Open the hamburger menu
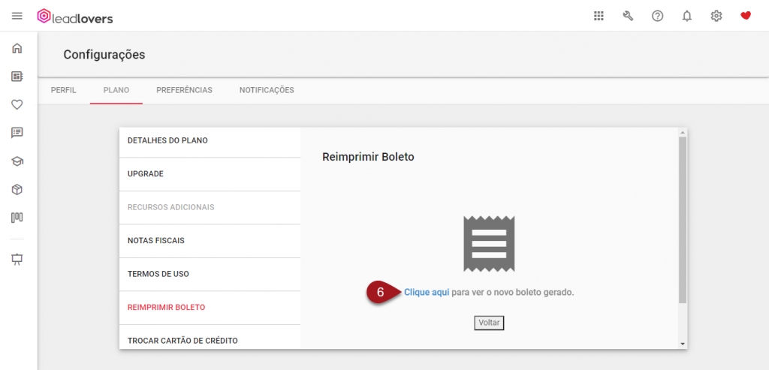The height and width of the screenshot is (370, 769). click(x=17, y=16)
